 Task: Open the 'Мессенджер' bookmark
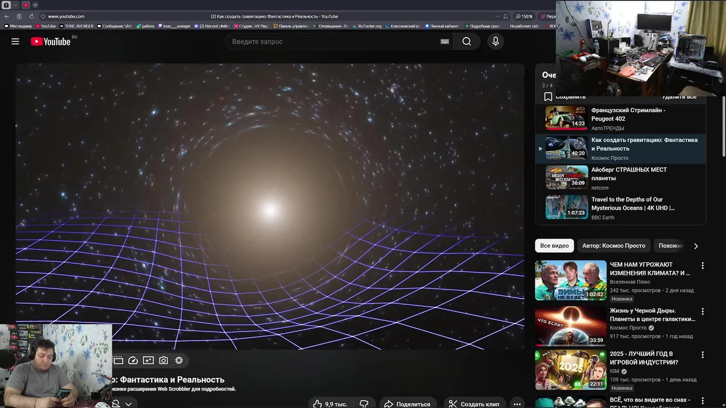click(x=18, y=26)
